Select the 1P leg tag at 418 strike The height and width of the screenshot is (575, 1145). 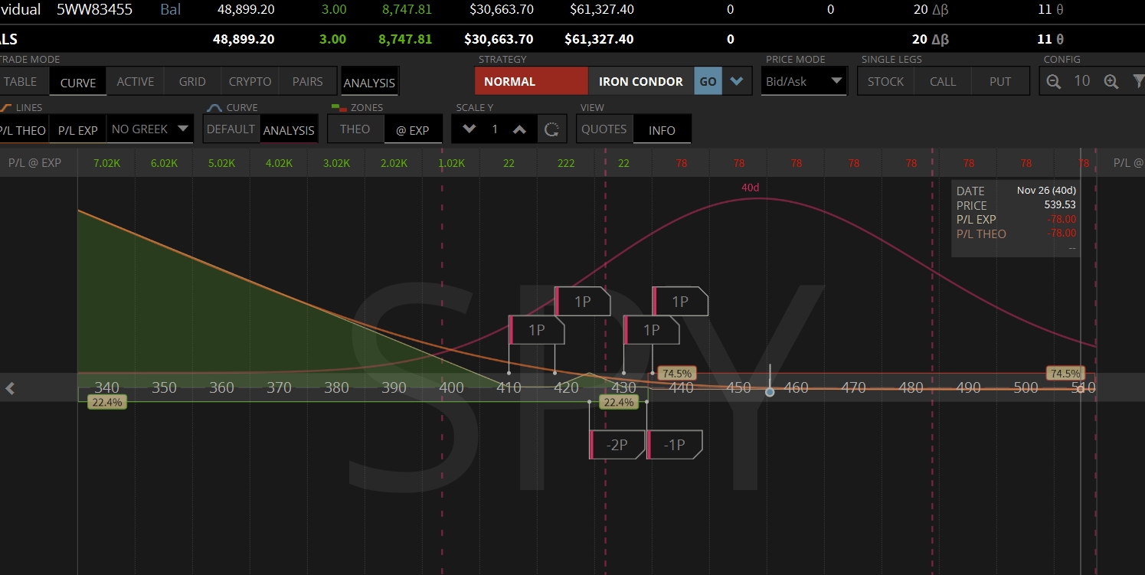(x=583, y=302)
